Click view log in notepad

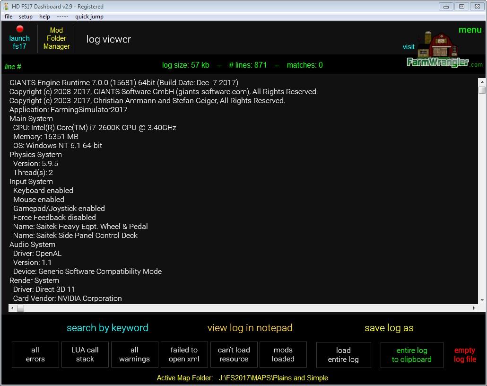pos(250,328)
